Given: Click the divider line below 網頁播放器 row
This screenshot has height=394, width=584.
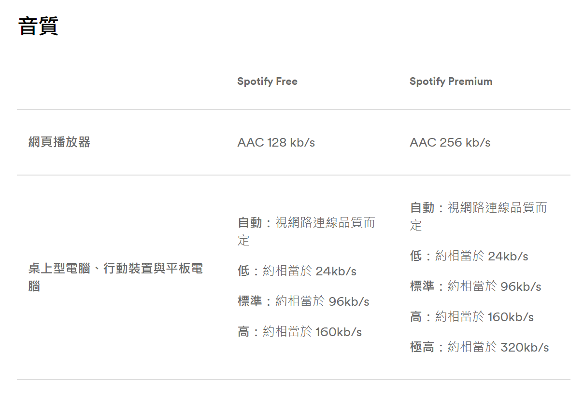Looking at the screenshot, I should tap(294, 175).
